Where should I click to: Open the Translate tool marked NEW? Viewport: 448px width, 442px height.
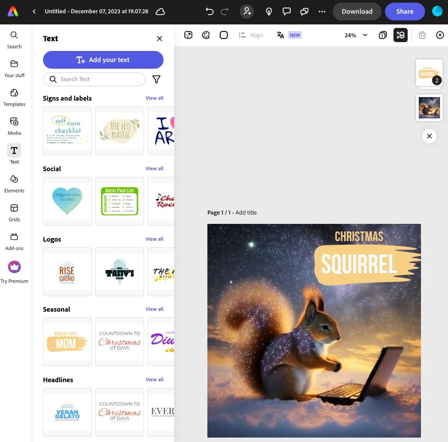coord(288,35)
